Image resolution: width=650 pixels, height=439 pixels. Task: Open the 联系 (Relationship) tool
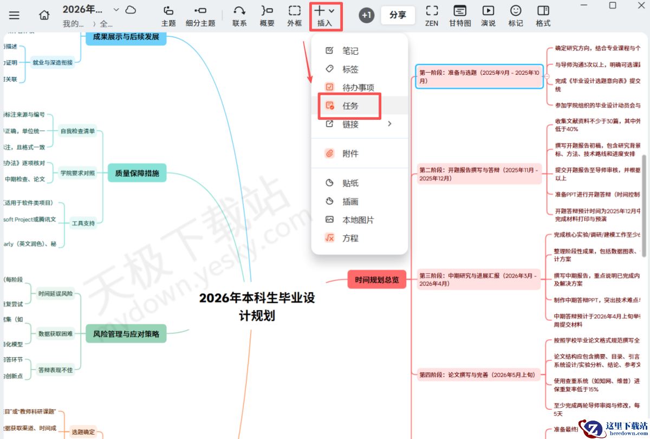click(239, 16)
